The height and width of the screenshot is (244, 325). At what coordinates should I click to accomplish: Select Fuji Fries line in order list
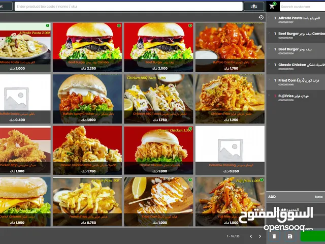pyautogui.click(x=296, y=98)
